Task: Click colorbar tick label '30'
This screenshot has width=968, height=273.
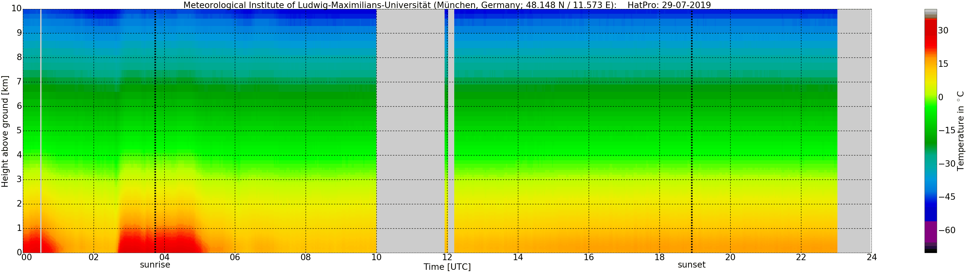Action: (943, 31)
